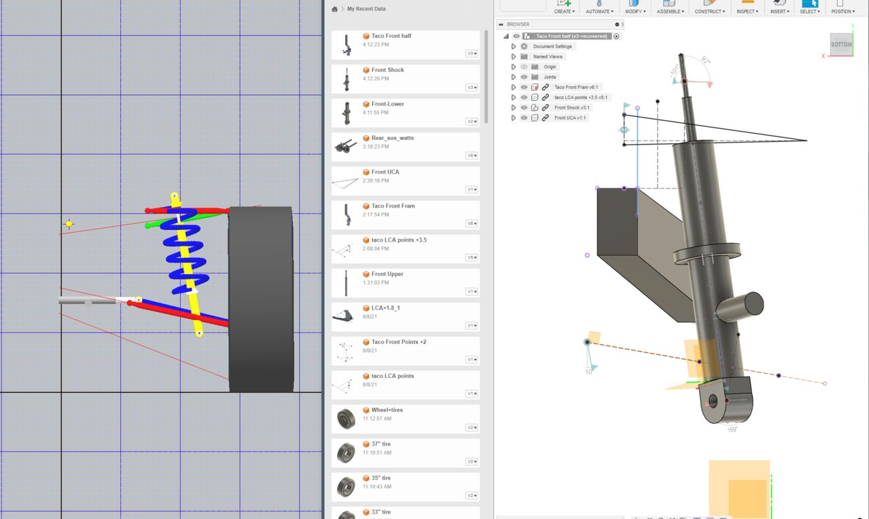The height and width of the screenshot is (519, 869).
Task: Click the link icon of taco LCA points +3.5 v5:1
Action: tap(546, 97)
